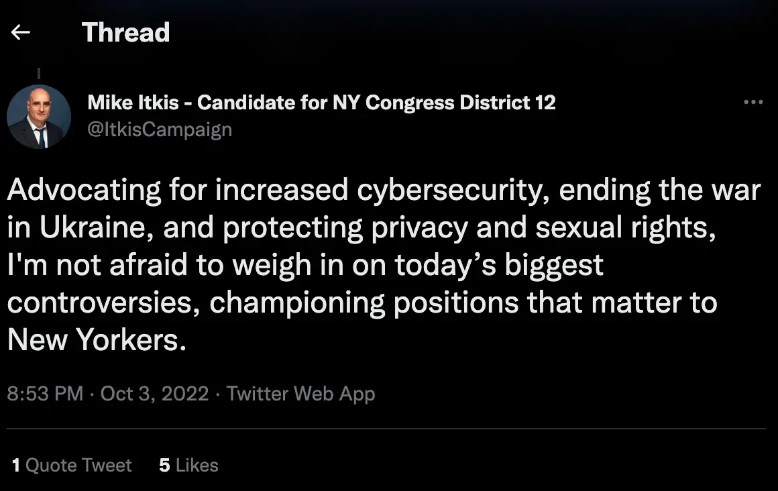
Task: View the 1 Quote Tweet
Action: click(x=71, y=465)
